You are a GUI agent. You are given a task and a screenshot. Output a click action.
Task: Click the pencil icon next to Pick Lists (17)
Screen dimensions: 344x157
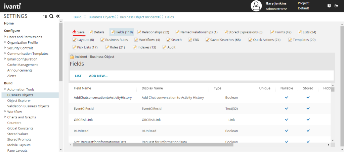click(75, 47)
